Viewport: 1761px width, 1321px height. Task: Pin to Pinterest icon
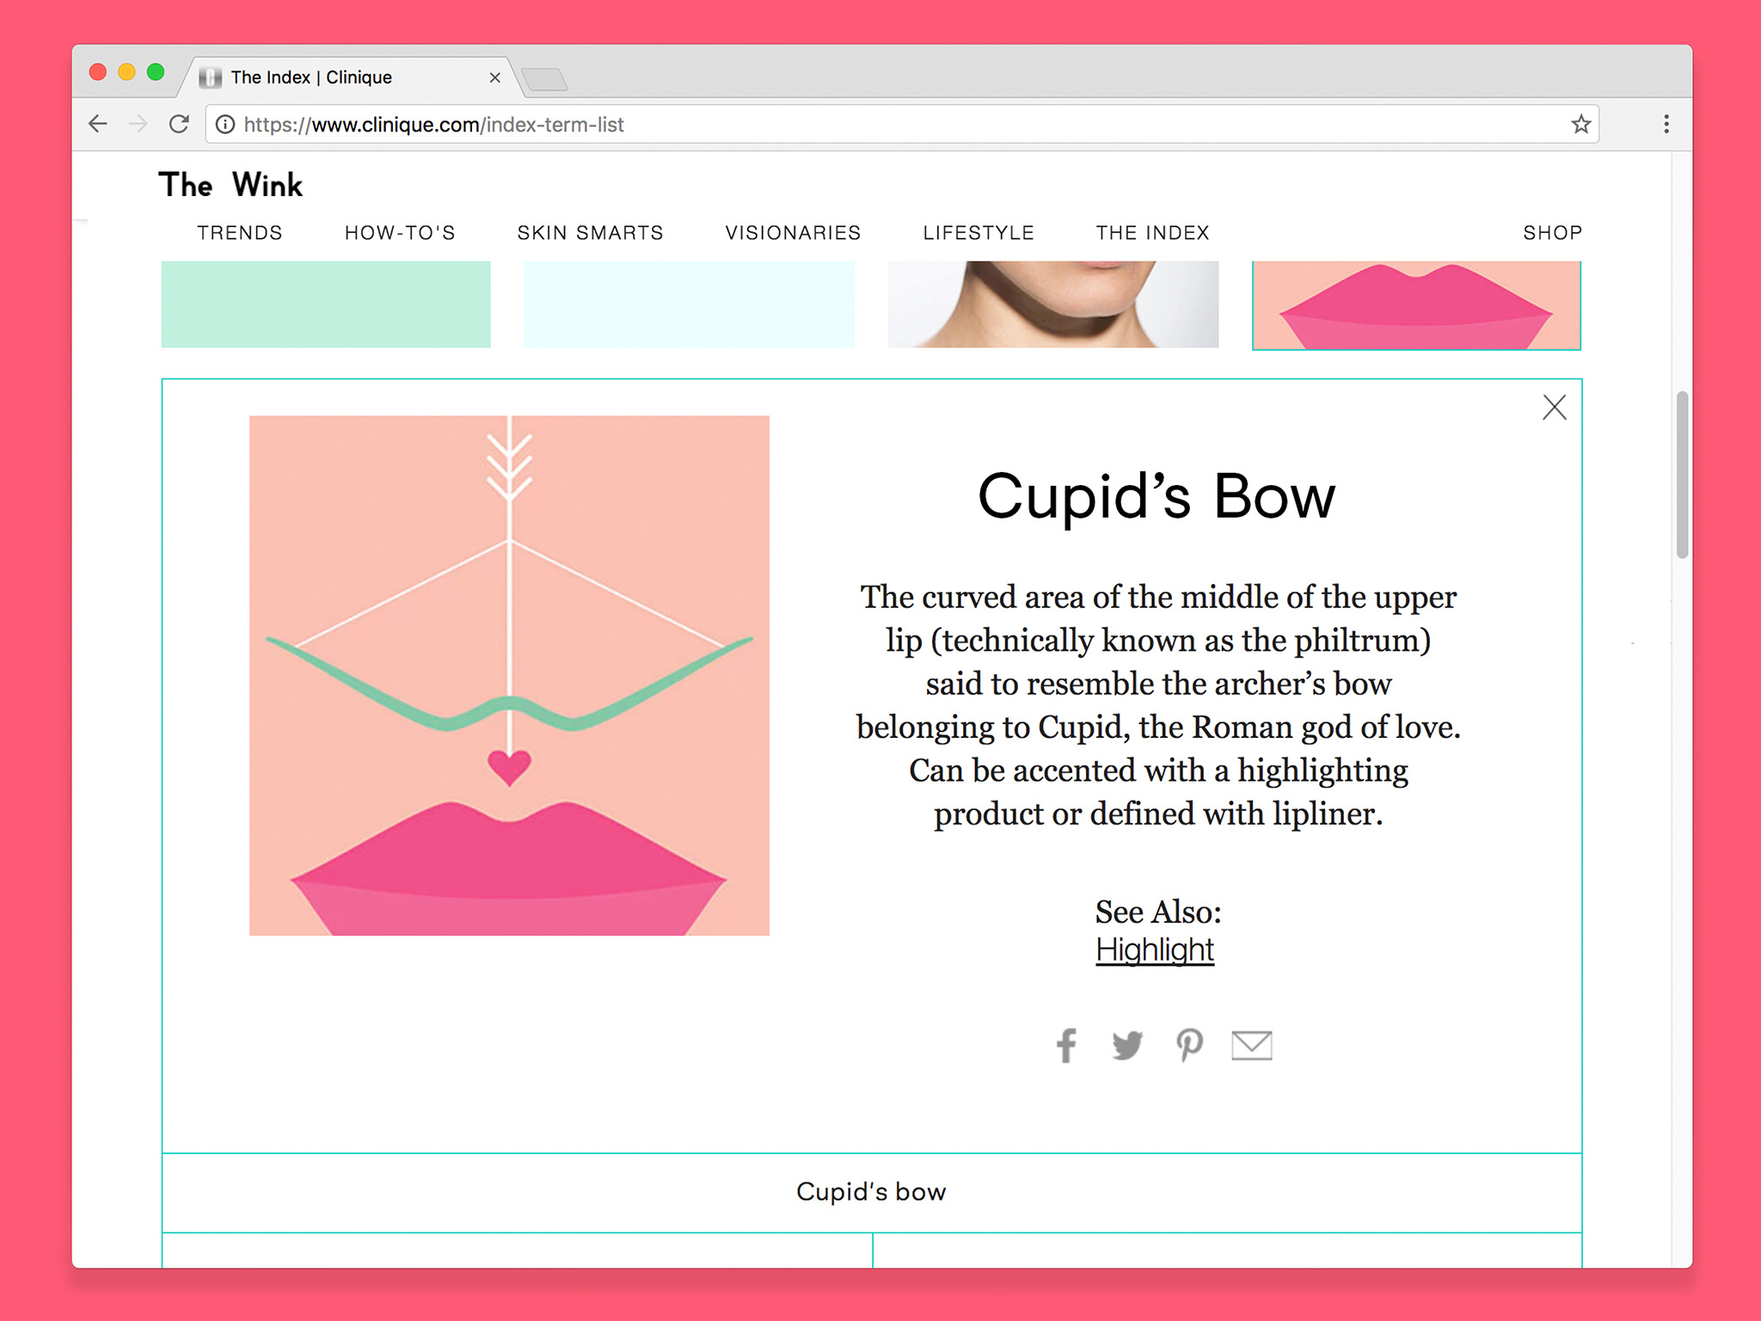click(x=1189, y=1045)
